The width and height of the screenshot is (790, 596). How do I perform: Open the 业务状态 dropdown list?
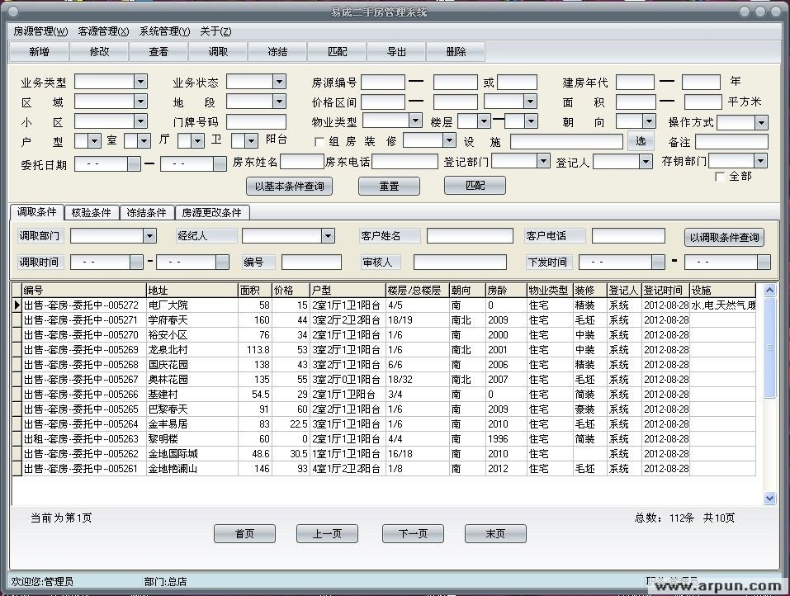click(279, 82)
